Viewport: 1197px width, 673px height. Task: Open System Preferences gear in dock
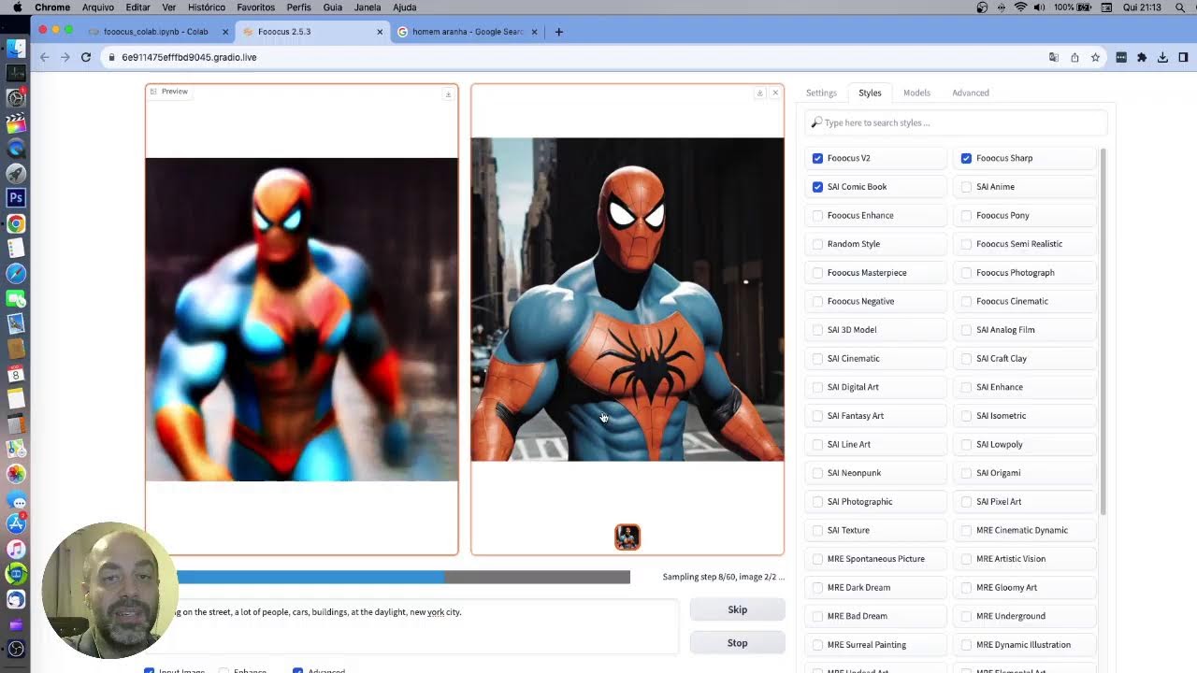pyautogui.click(x=16, y=98)
